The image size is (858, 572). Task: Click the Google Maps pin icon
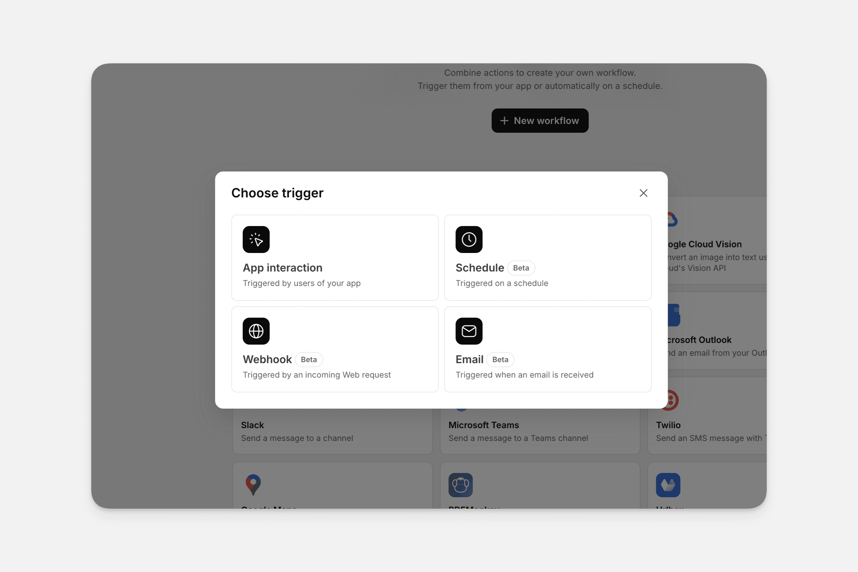tap(253, 485)
